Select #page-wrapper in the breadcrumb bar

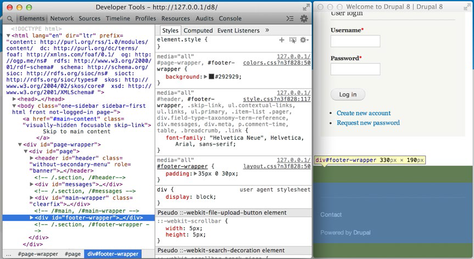click(x=38, y=254)
